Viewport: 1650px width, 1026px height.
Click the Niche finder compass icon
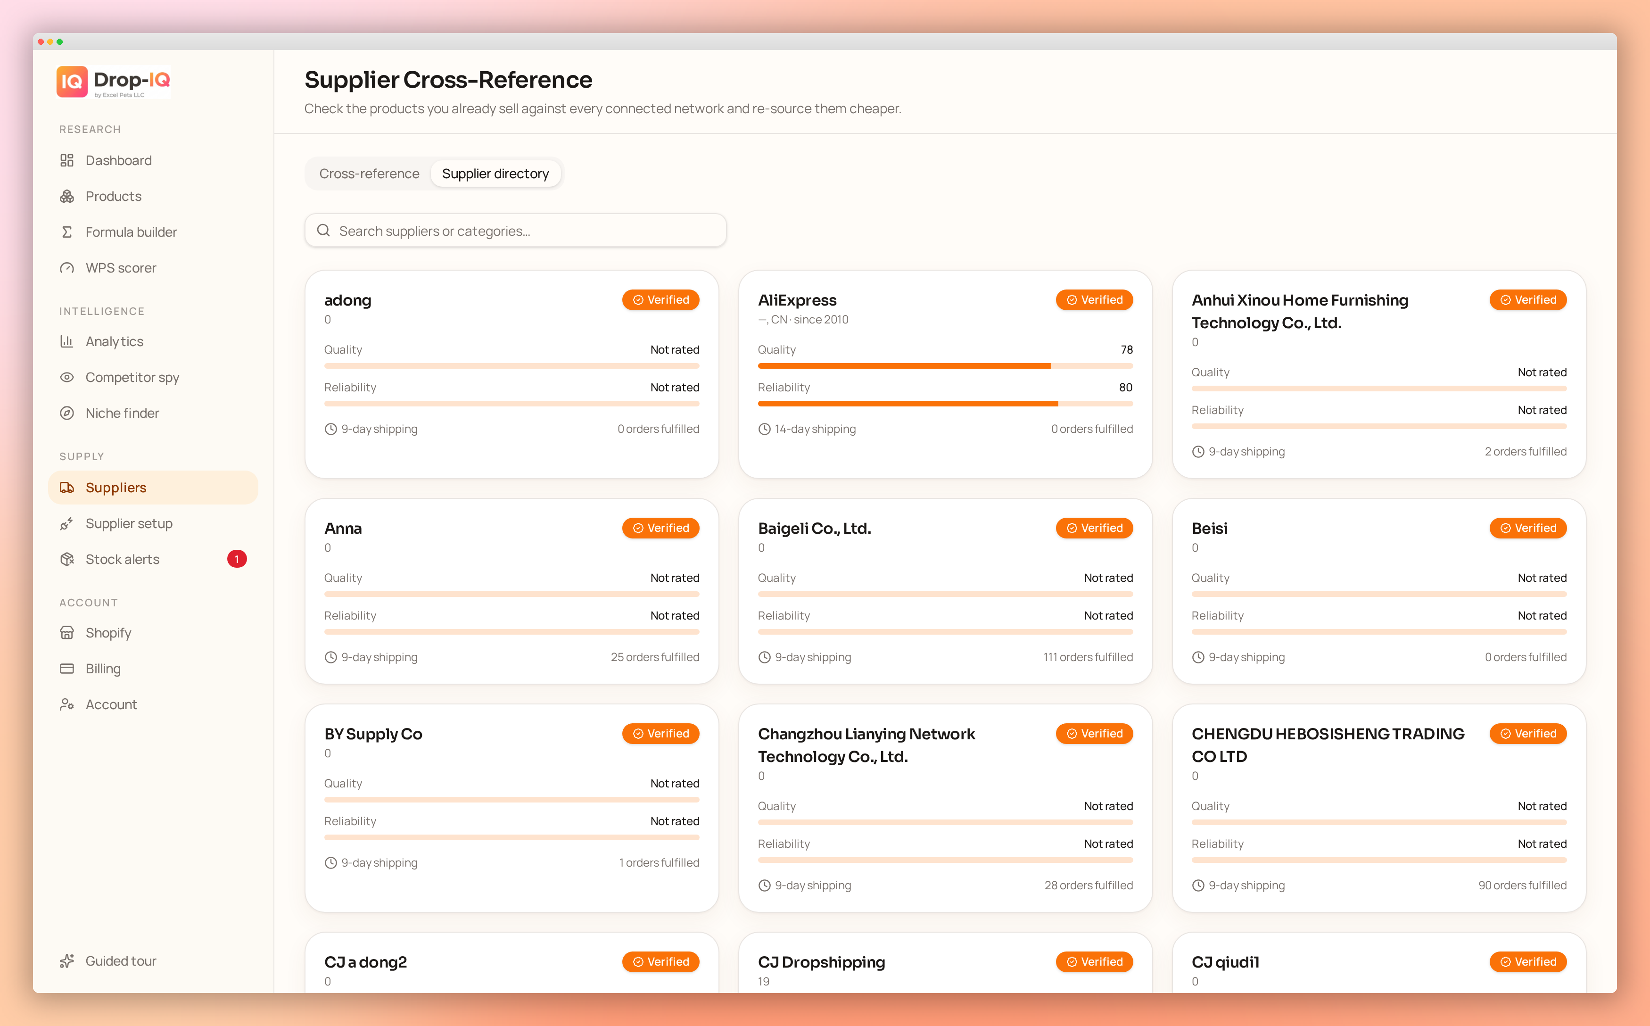(66, 413)
